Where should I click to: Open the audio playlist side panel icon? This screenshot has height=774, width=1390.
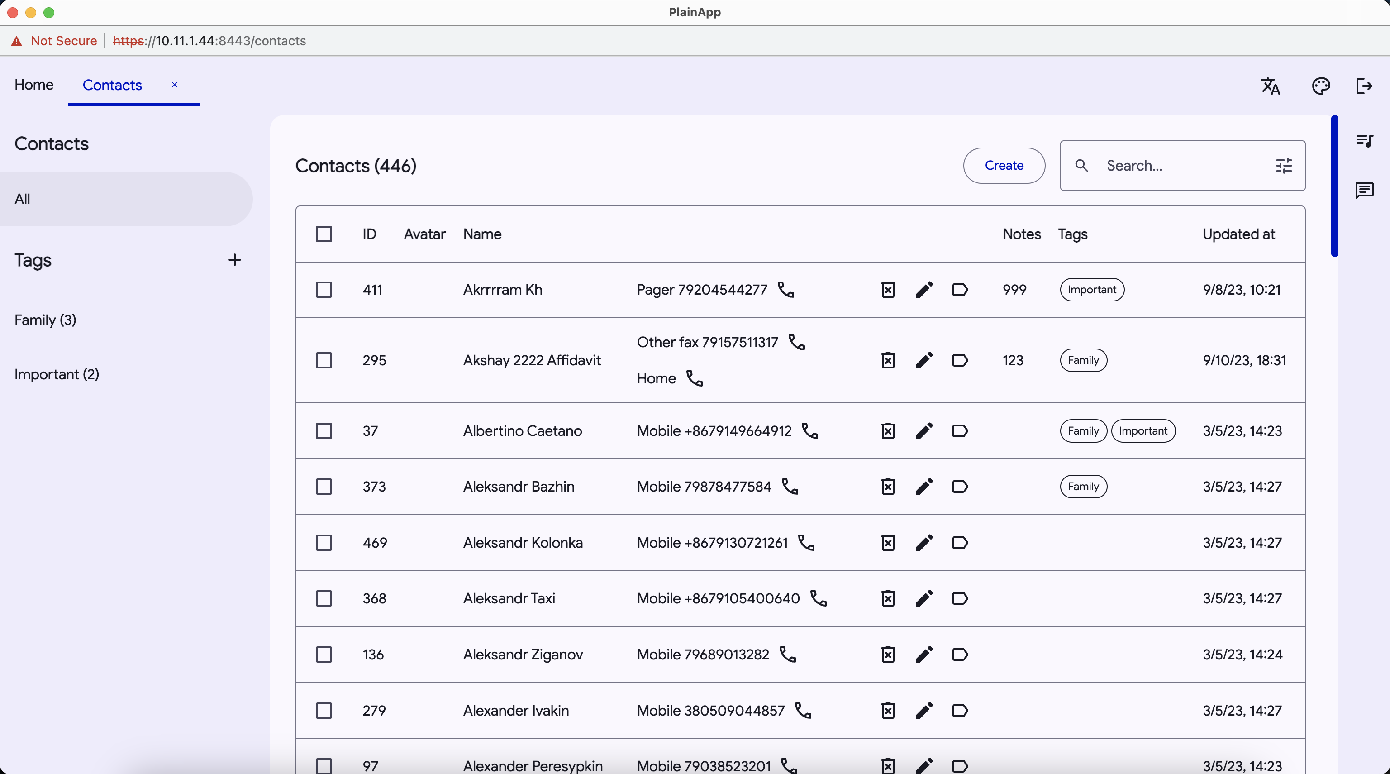[1364, 140]
